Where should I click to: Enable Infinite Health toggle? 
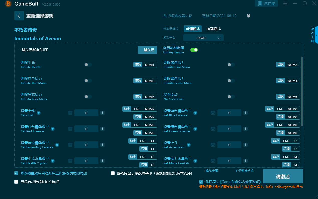click(x=88, y=65)
